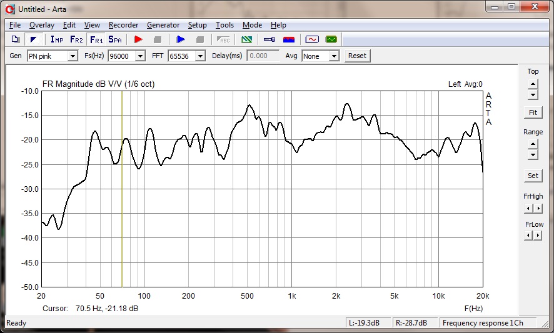Start generator with the blue play icon
Screen dimensions: 554x333
(x=181, y=39)
